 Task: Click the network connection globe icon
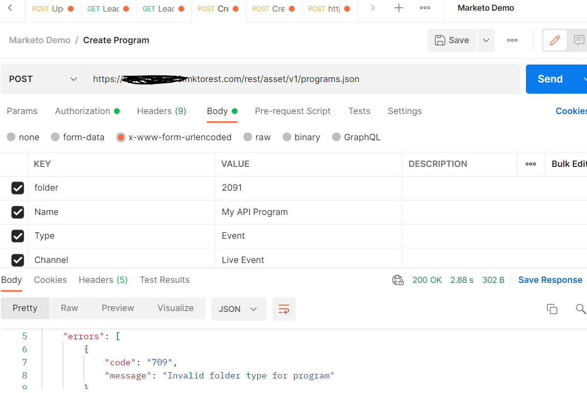point(397,280)
